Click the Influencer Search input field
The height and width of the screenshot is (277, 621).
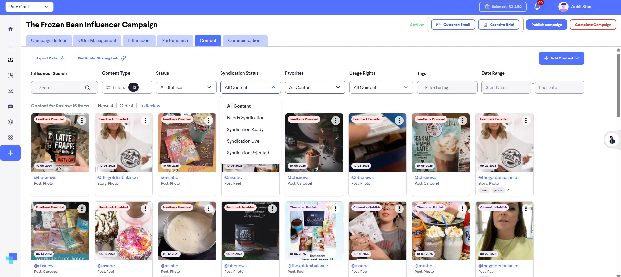(x=64, y=88)
